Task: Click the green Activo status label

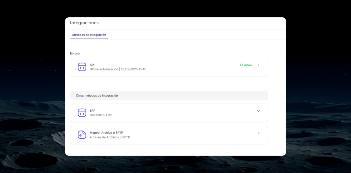Action: pyautogui.click(x=248, y=65)
